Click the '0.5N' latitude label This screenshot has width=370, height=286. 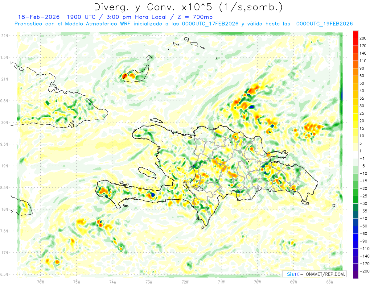(4, 101)
